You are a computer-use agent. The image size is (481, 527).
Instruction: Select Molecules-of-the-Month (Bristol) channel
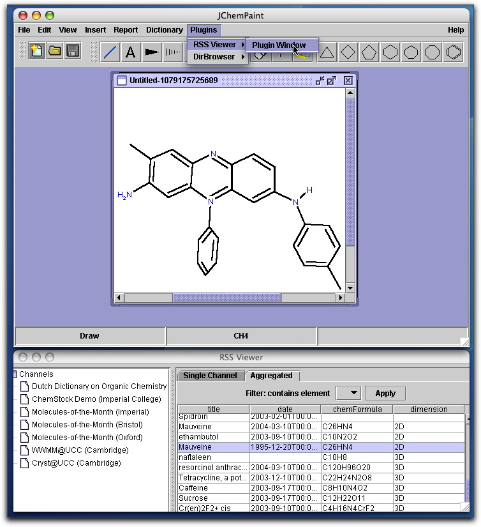point(87,425)
